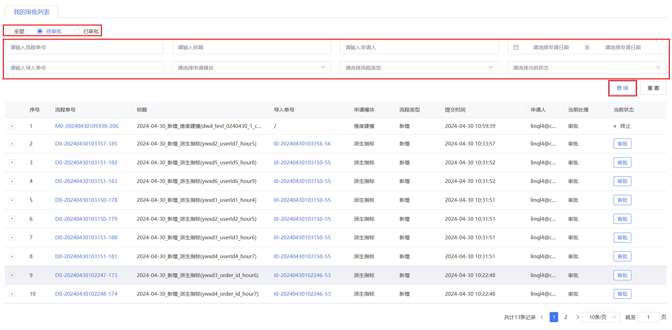
Task: Click the 请输入申请人 input field
Action: (419, 48)
